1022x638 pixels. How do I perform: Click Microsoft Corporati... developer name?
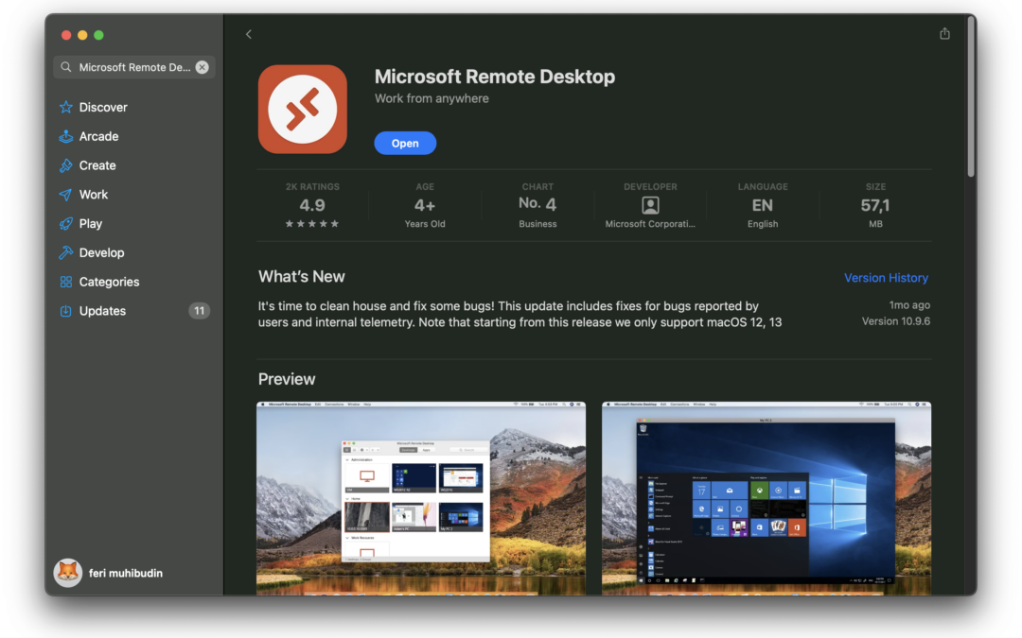650,224
